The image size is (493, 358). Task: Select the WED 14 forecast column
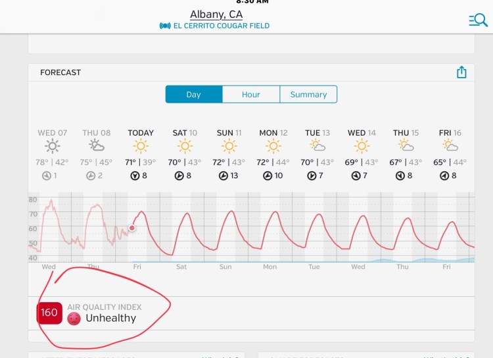pyautogui.click(x=362, y=155)
